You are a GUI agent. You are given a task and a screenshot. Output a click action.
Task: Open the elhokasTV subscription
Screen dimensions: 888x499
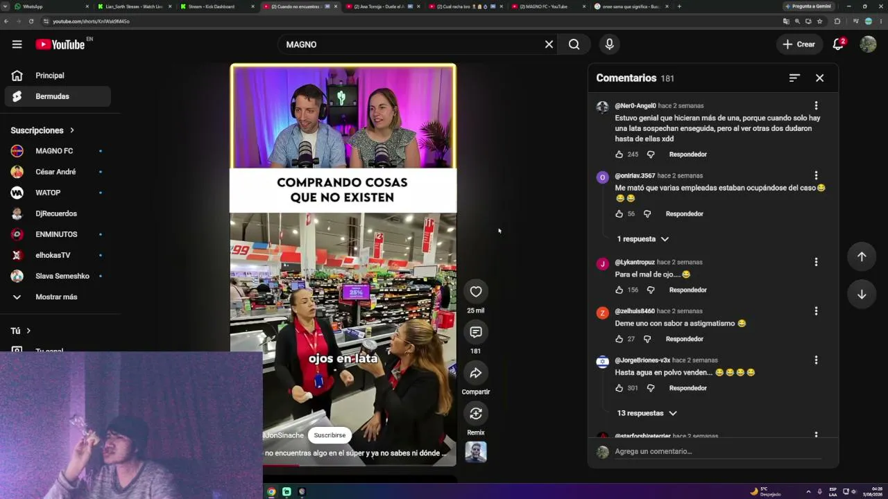58,255
